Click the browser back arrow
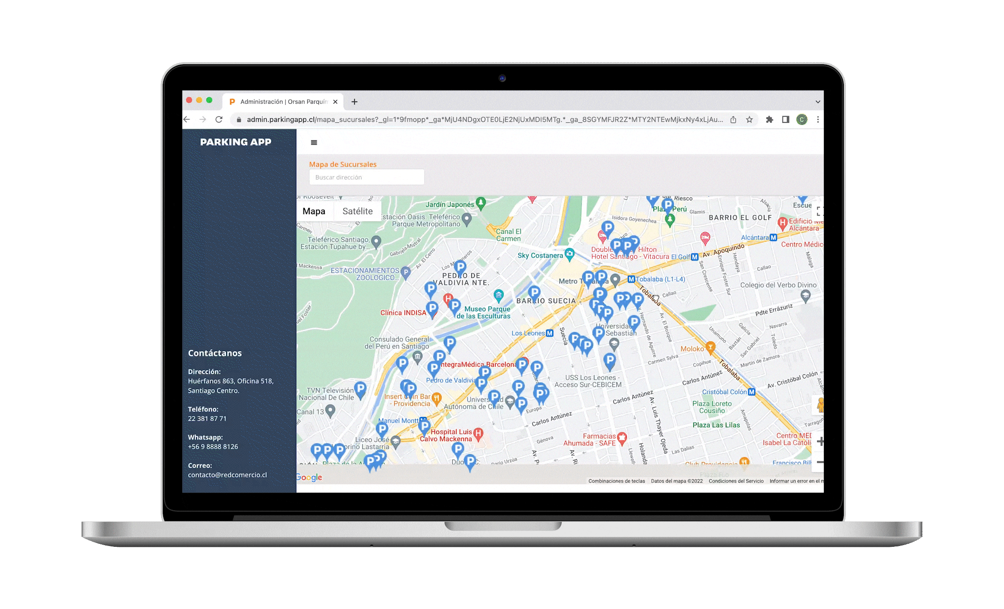Screen dimensions: 1004x609 tap(187, 120)
